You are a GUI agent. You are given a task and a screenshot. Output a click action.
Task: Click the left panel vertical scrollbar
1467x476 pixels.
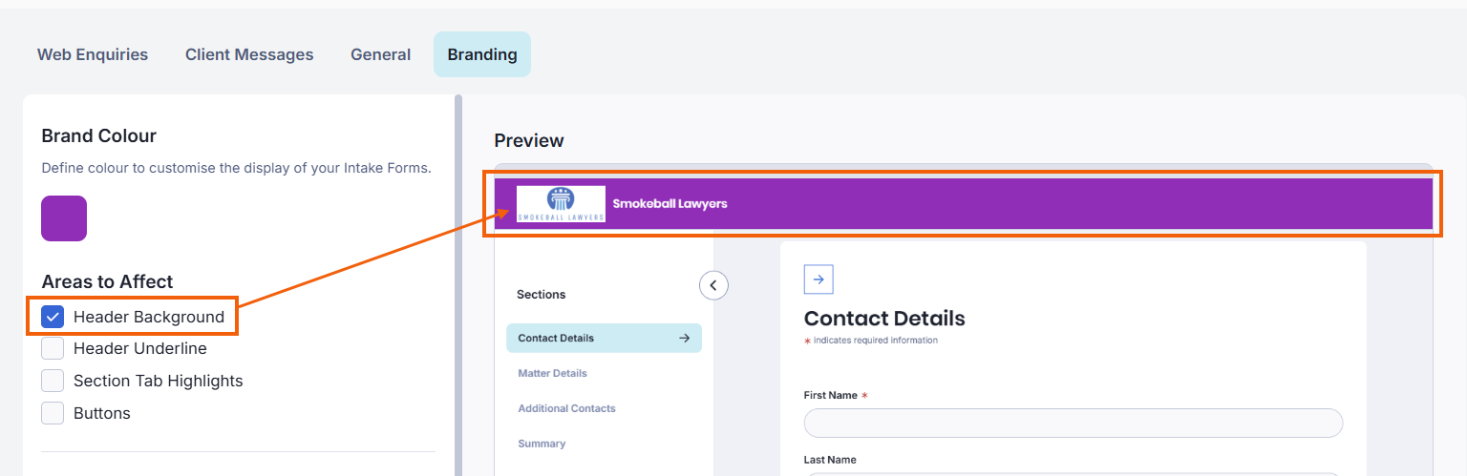(x=458, y=286)
